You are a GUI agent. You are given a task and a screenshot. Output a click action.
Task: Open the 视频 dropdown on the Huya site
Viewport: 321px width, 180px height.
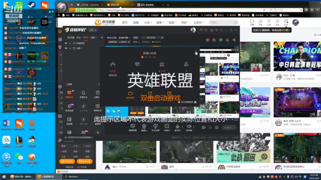[x=173, y=22]
